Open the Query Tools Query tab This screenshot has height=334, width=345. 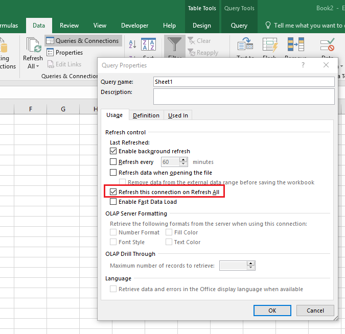(239, 26)
